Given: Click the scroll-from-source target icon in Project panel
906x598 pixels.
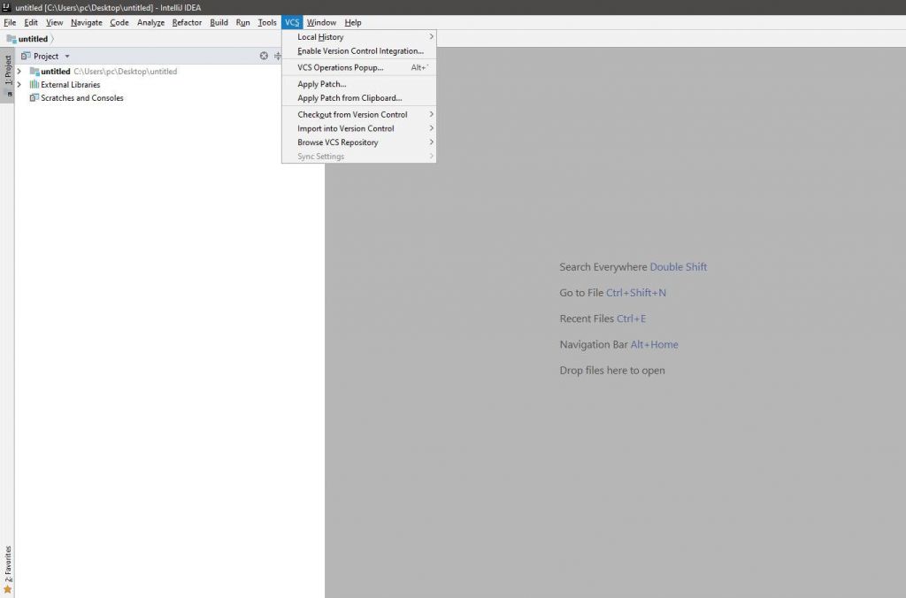Looking at the screenshot, I should coord(264,56).
